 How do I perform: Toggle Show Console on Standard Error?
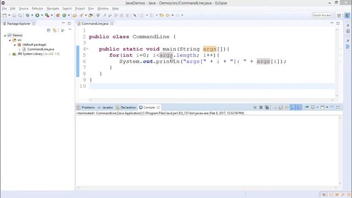pyautogui.click(x=299, y=108)
